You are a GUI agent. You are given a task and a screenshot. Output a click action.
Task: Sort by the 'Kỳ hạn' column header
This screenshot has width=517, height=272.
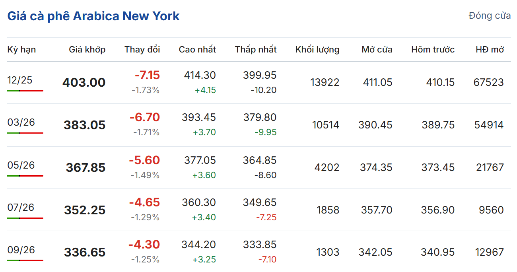(21, 50)
